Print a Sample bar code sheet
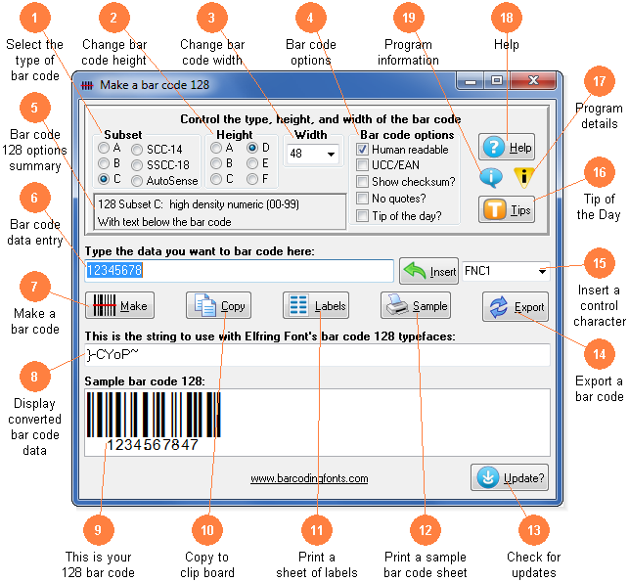The width and height of the screenshot is (629, 582). coord(416,305)
